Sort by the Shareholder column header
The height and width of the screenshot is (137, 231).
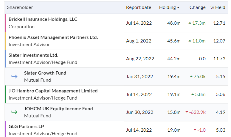tap(20, 7)
